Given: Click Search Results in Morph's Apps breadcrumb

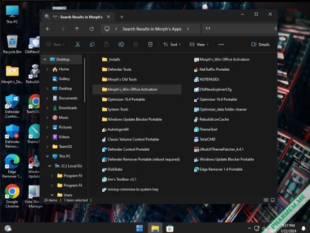Looking at the screenshot, I should 152,29.
